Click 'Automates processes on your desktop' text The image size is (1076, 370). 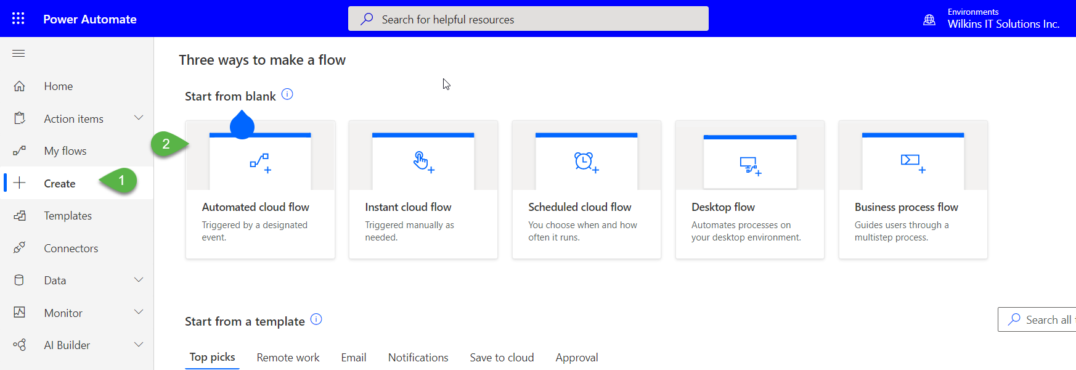pyautogui.click(x=746, y=231)
